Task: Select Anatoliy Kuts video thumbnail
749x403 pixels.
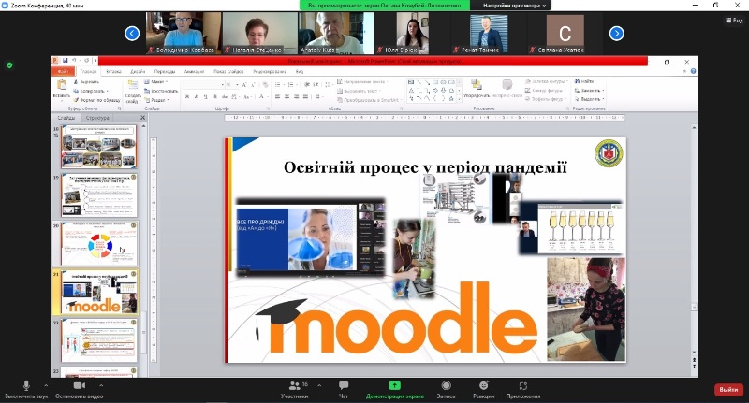Action: [336, 33]
